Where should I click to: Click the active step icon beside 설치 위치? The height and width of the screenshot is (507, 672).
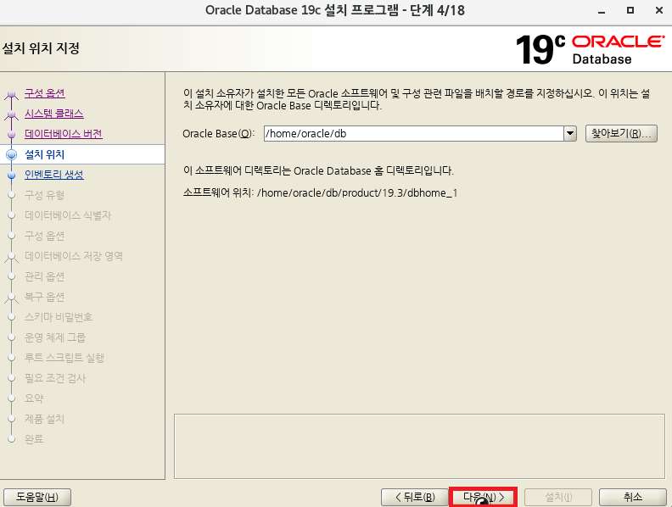pyautogui.click(x=12, y=154)
